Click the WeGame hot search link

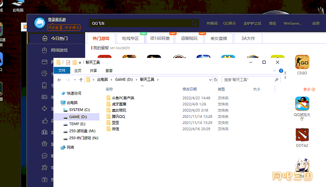click(x=292, y=23)
